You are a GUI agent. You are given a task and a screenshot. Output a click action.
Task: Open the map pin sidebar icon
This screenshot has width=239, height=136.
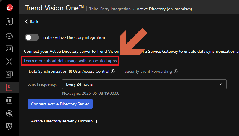tap(9, 21)
